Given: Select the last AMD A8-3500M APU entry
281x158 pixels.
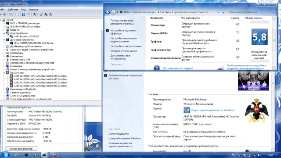Looking at the screenshot, I should pyautogui.click(x=40, y=86).
